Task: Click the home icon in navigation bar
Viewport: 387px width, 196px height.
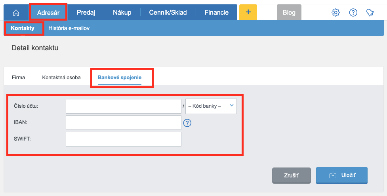Action: 16,12
